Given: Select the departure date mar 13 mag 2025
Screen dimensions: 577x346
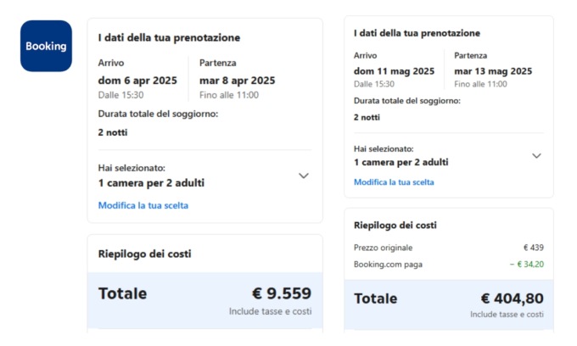Looking at the screenshot, I should tap(493, 71).
